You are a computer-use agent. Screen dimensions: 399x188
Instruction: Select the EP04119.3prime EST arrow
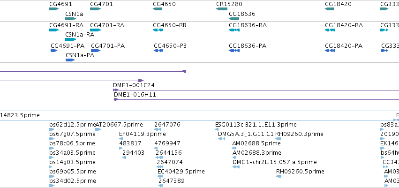pos(121,139)
